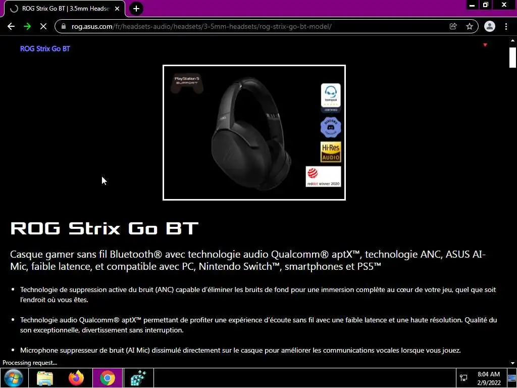Share this page icon in address bar
This screenshot has width=517, height=388.
[x=453, y=26]
